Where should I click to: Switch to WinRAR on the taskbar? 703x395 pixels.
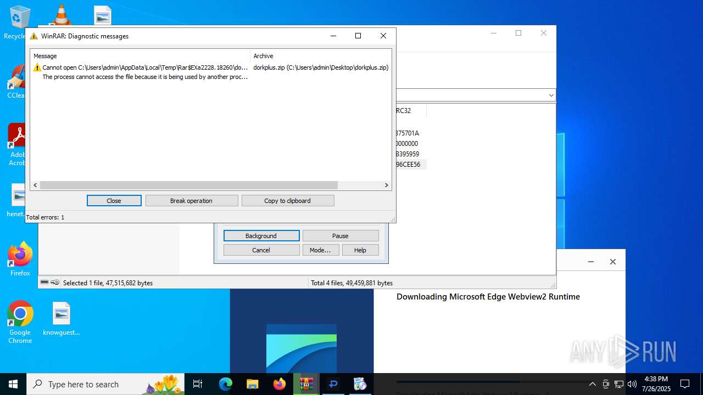306,384
